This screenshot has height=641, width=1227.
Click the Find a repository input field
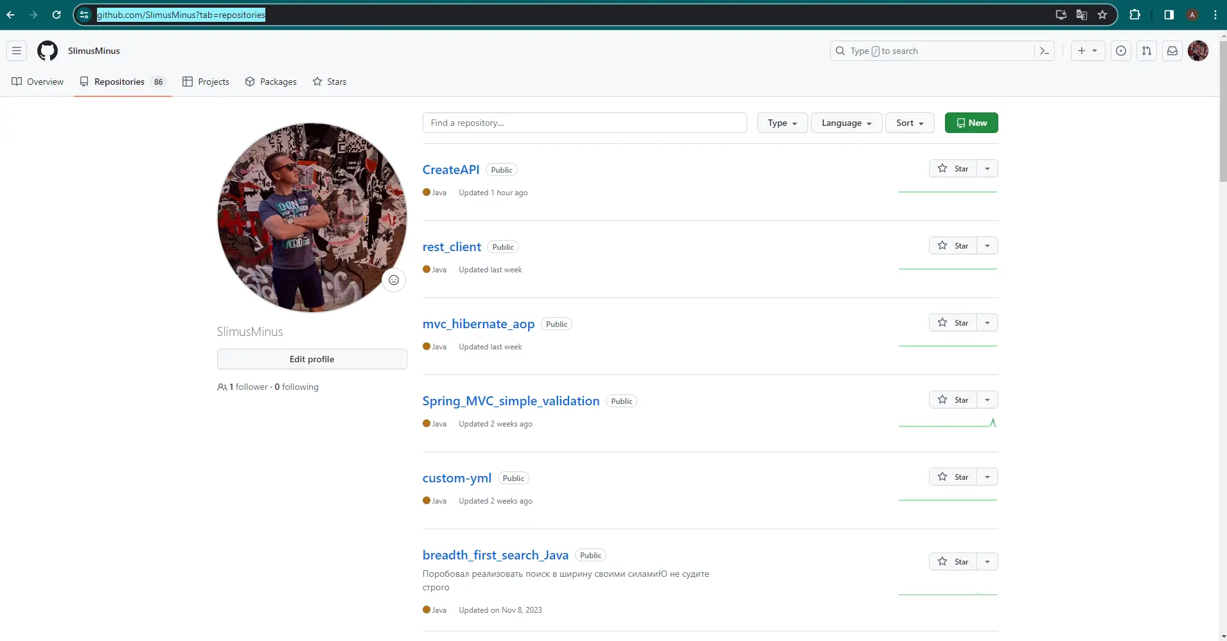(x=584, y=123)
